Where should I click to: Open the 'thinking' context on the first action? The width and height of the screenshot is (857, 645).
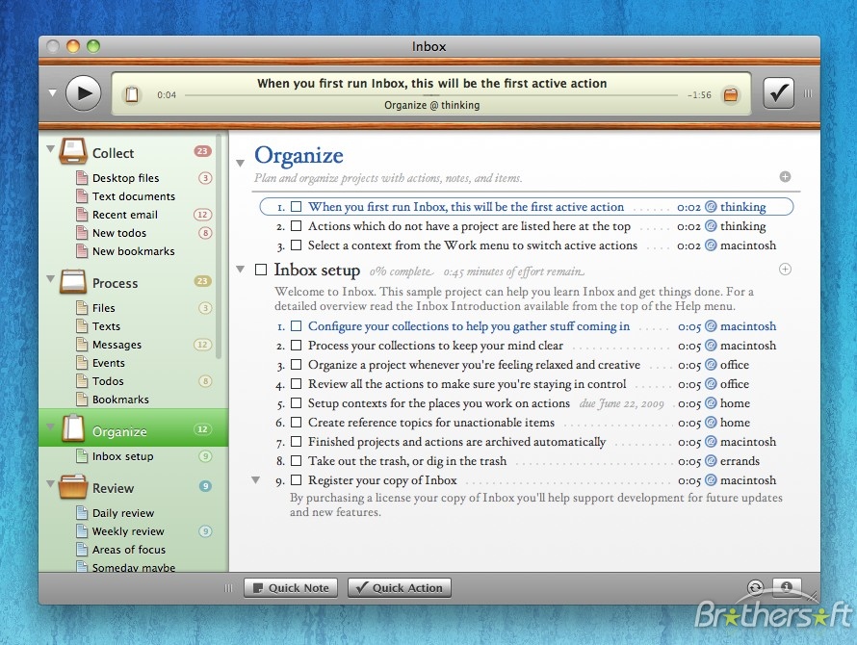pyautogui.click(x=742, y=207)
